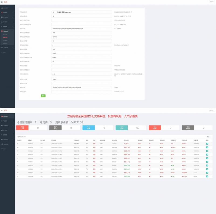Image resolution: width=216 pixels, height=214 pixels.
Task: Open the admin dropdown in the lower header
Action: [x=211, y=110]
